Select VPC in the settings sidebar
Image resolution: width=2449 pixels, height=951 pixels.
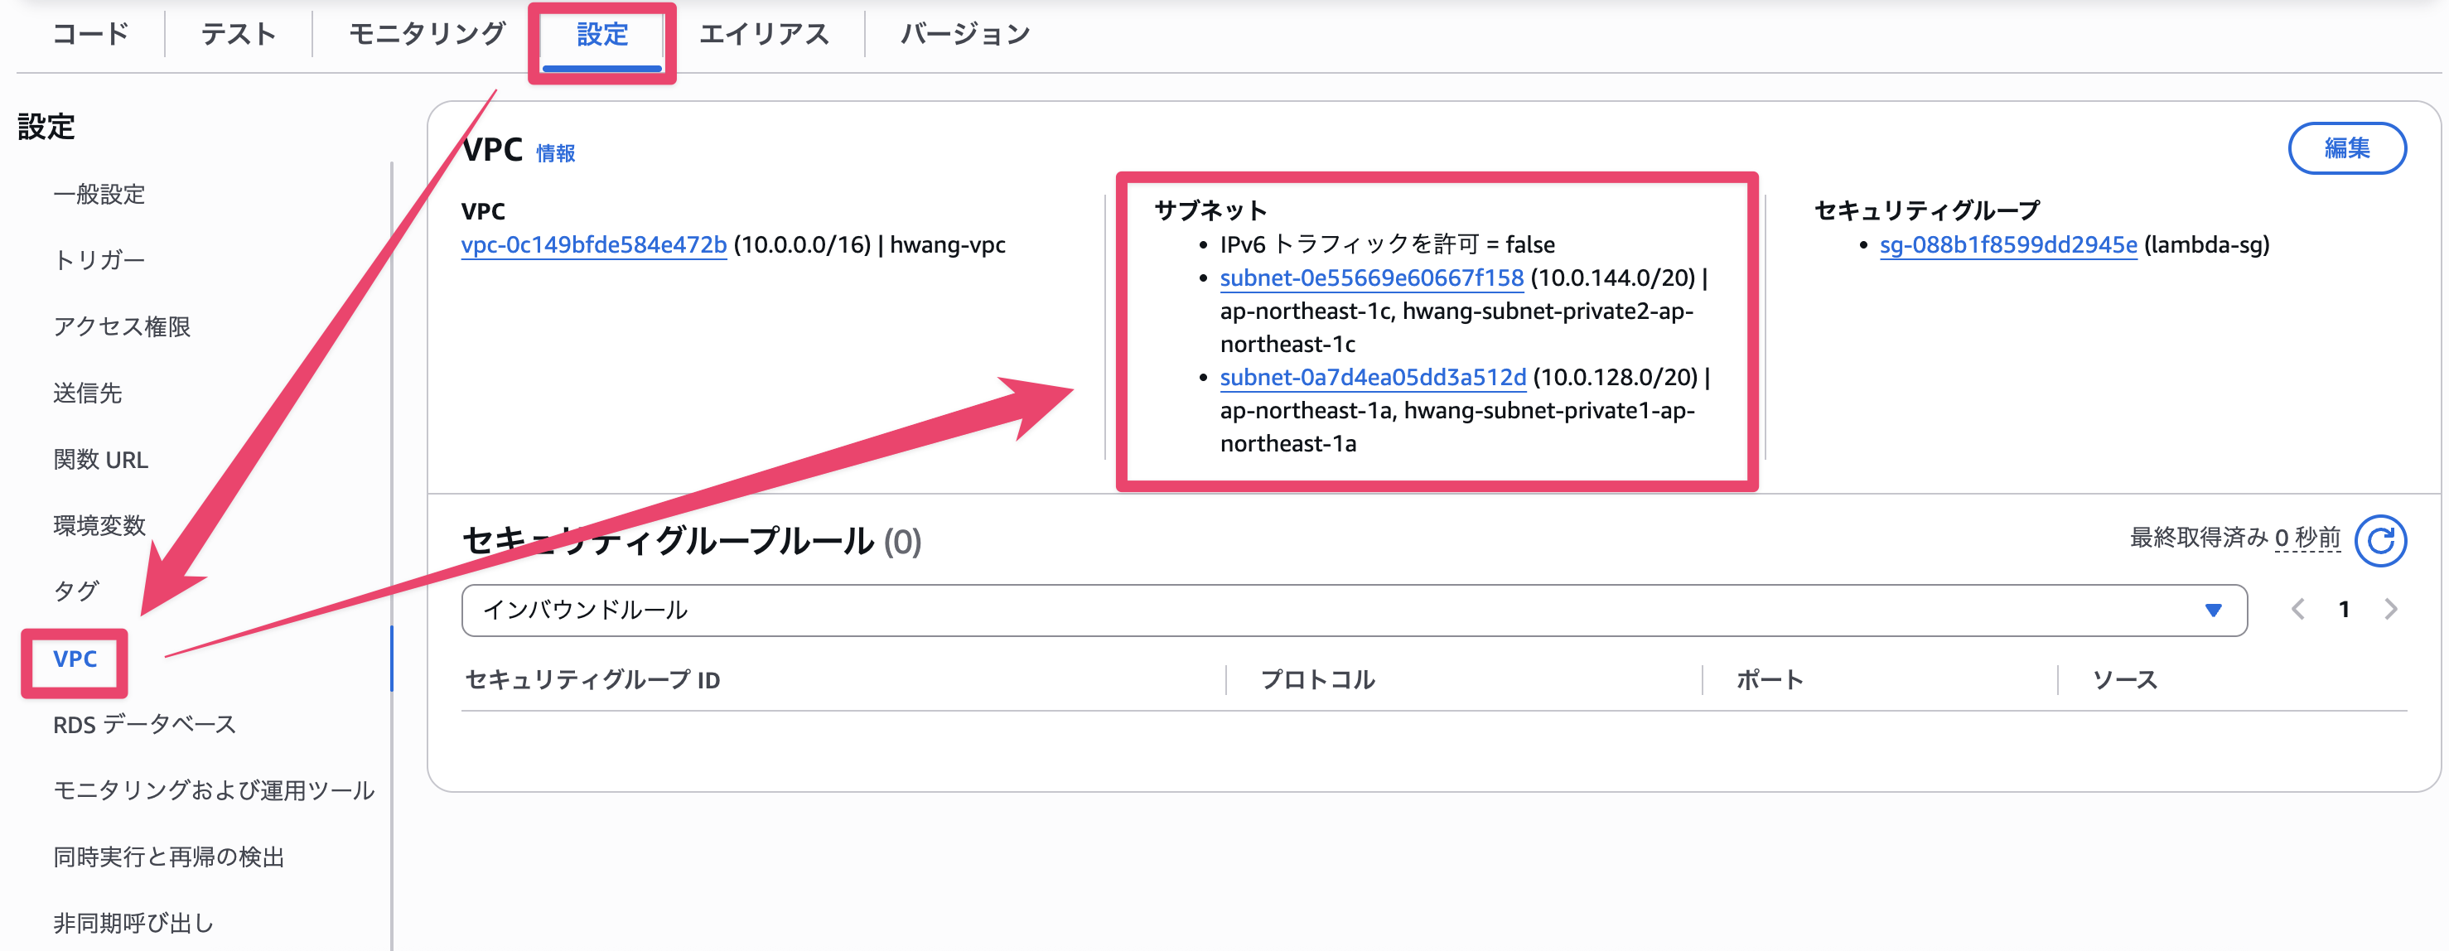pos(75,658)
